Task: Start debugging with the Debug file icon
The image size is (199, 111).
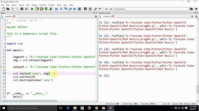Action: [x=57, y=9]
